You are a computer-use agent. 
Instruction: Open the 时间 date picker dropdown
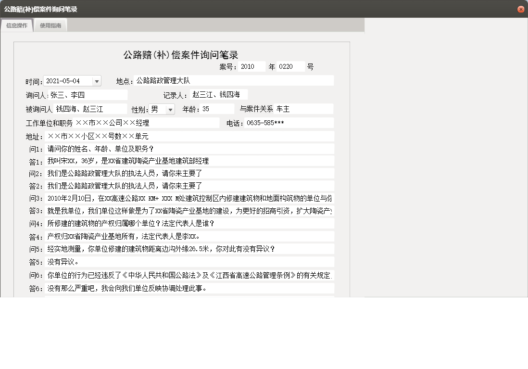(96, 80)
